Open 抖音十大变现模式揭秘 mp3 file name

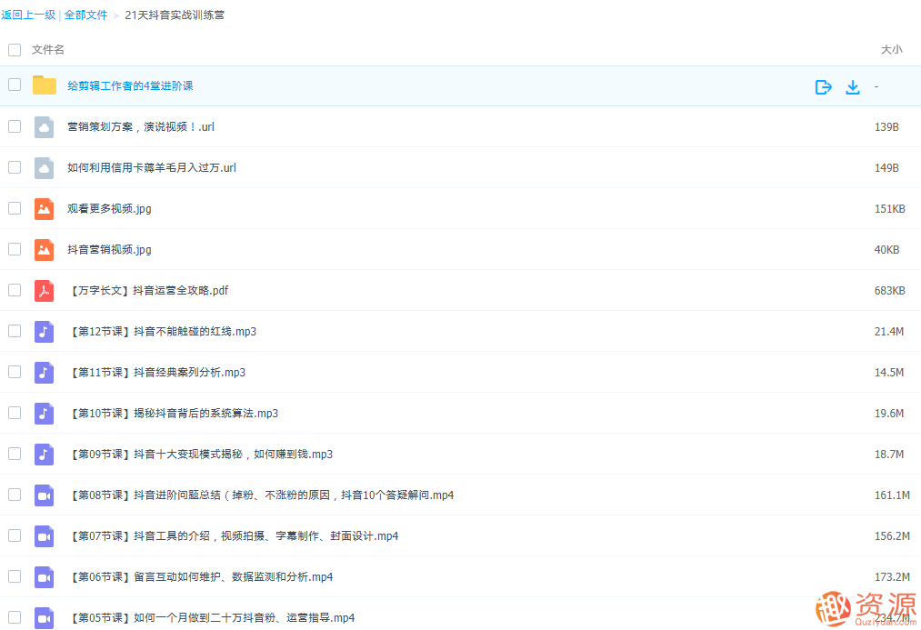pos(201,455)
